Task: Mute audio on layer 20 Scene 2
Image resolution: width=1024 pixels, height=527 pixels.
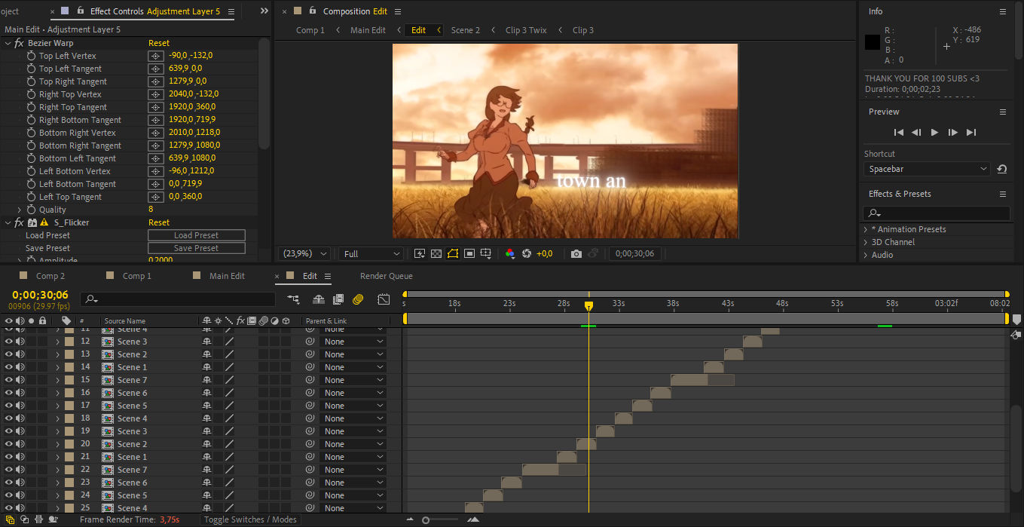Action: pyautogui.click(x=20, y=444)
